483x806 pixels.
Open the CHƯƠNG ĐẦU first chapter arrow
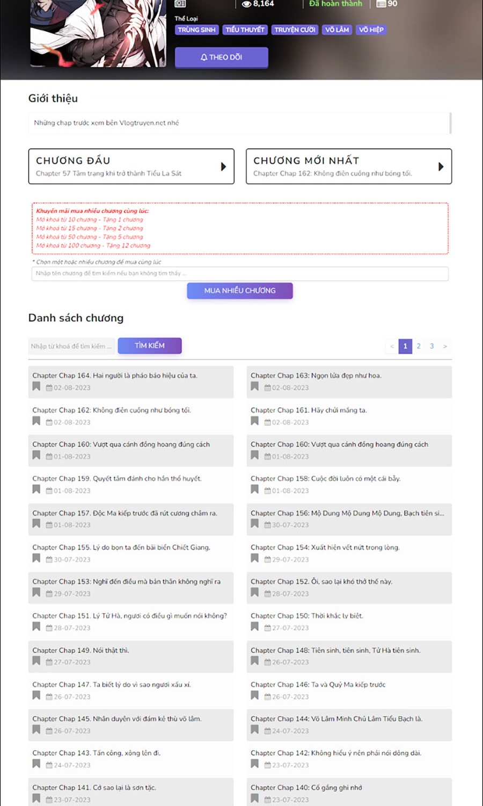[223, 167]
